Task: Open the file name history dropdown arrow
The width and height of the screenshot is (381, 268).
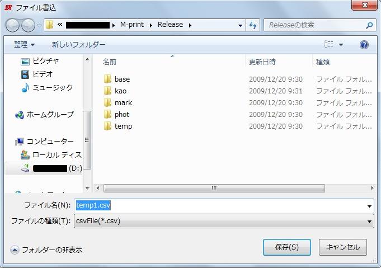Action: [x=369, y=206]
